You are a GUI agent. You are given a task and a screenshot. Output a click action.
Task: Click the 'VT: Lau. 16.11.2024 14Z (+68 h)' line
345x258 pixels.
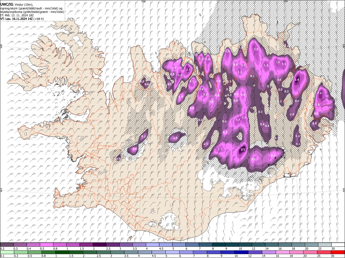pyautogui.click(x=22, y=19)
